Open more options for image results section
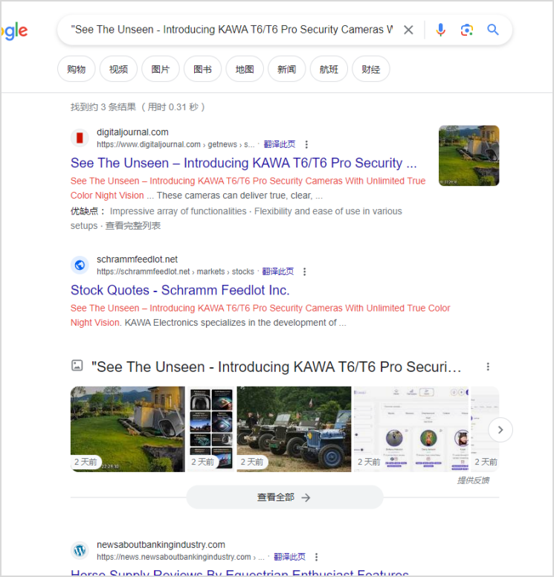 pyautogui.click(x=488, y=367)
